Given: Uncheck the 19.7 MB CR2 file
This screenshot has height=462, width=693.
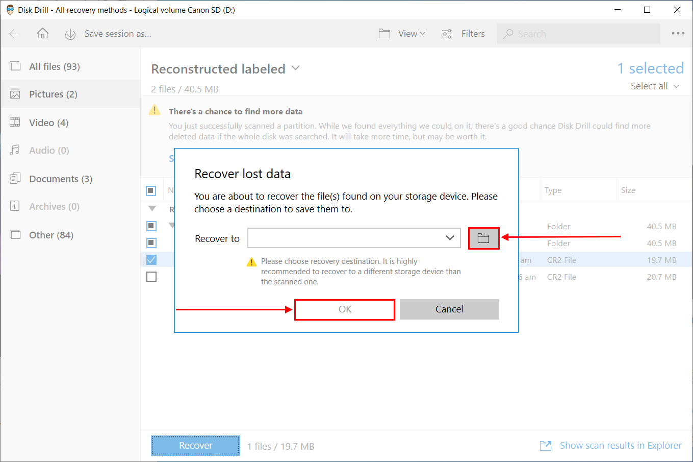Looking at the screenshot, I should pos(151,260).
